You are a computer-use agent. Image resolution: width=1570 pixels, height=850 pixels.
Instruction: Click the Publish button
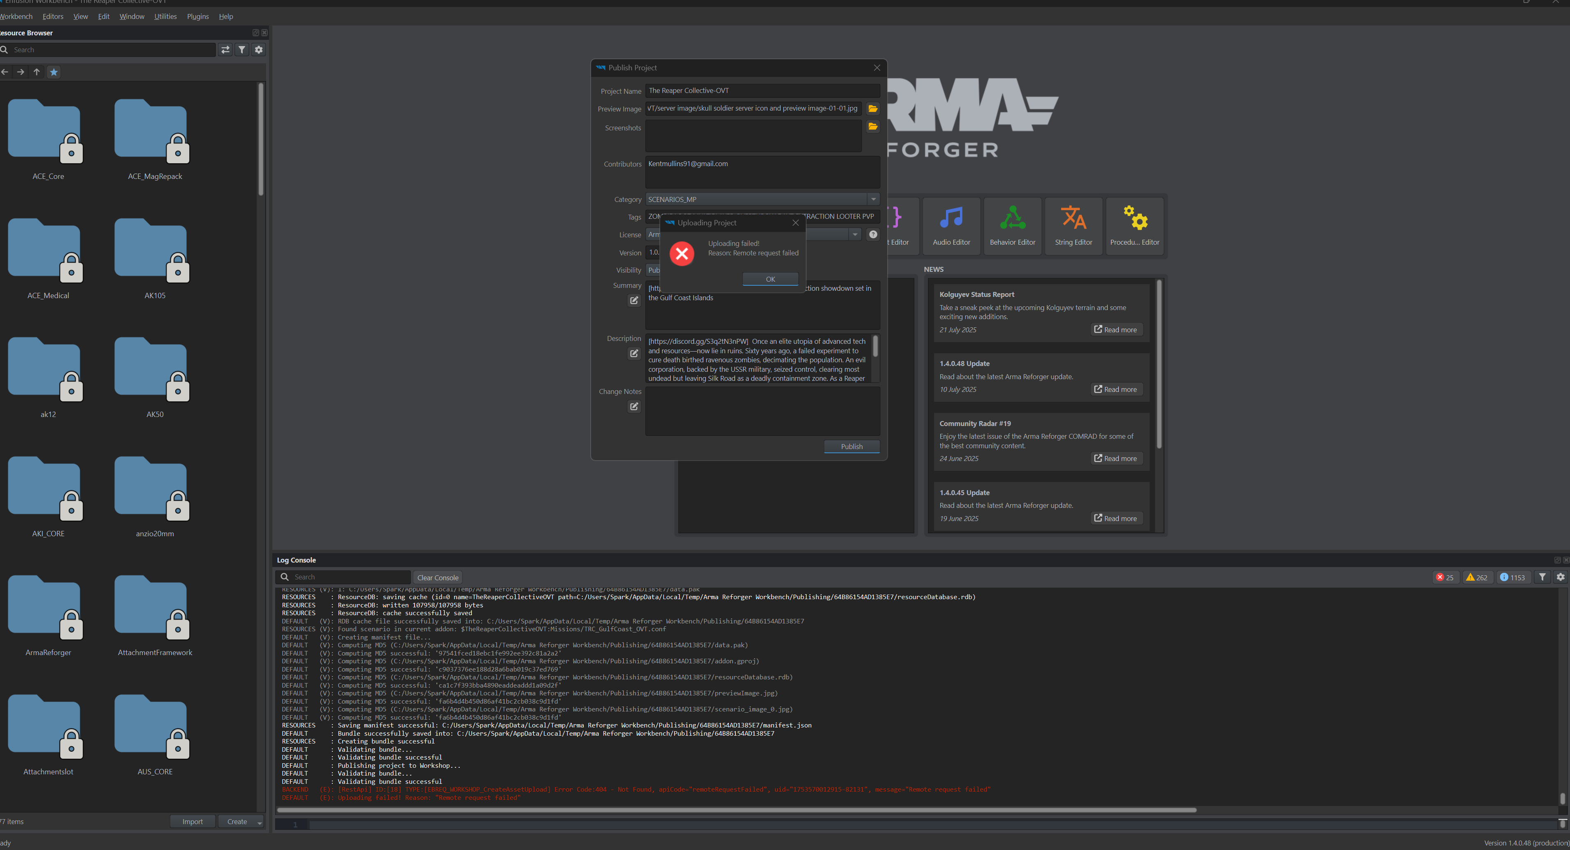click(851, 447)
